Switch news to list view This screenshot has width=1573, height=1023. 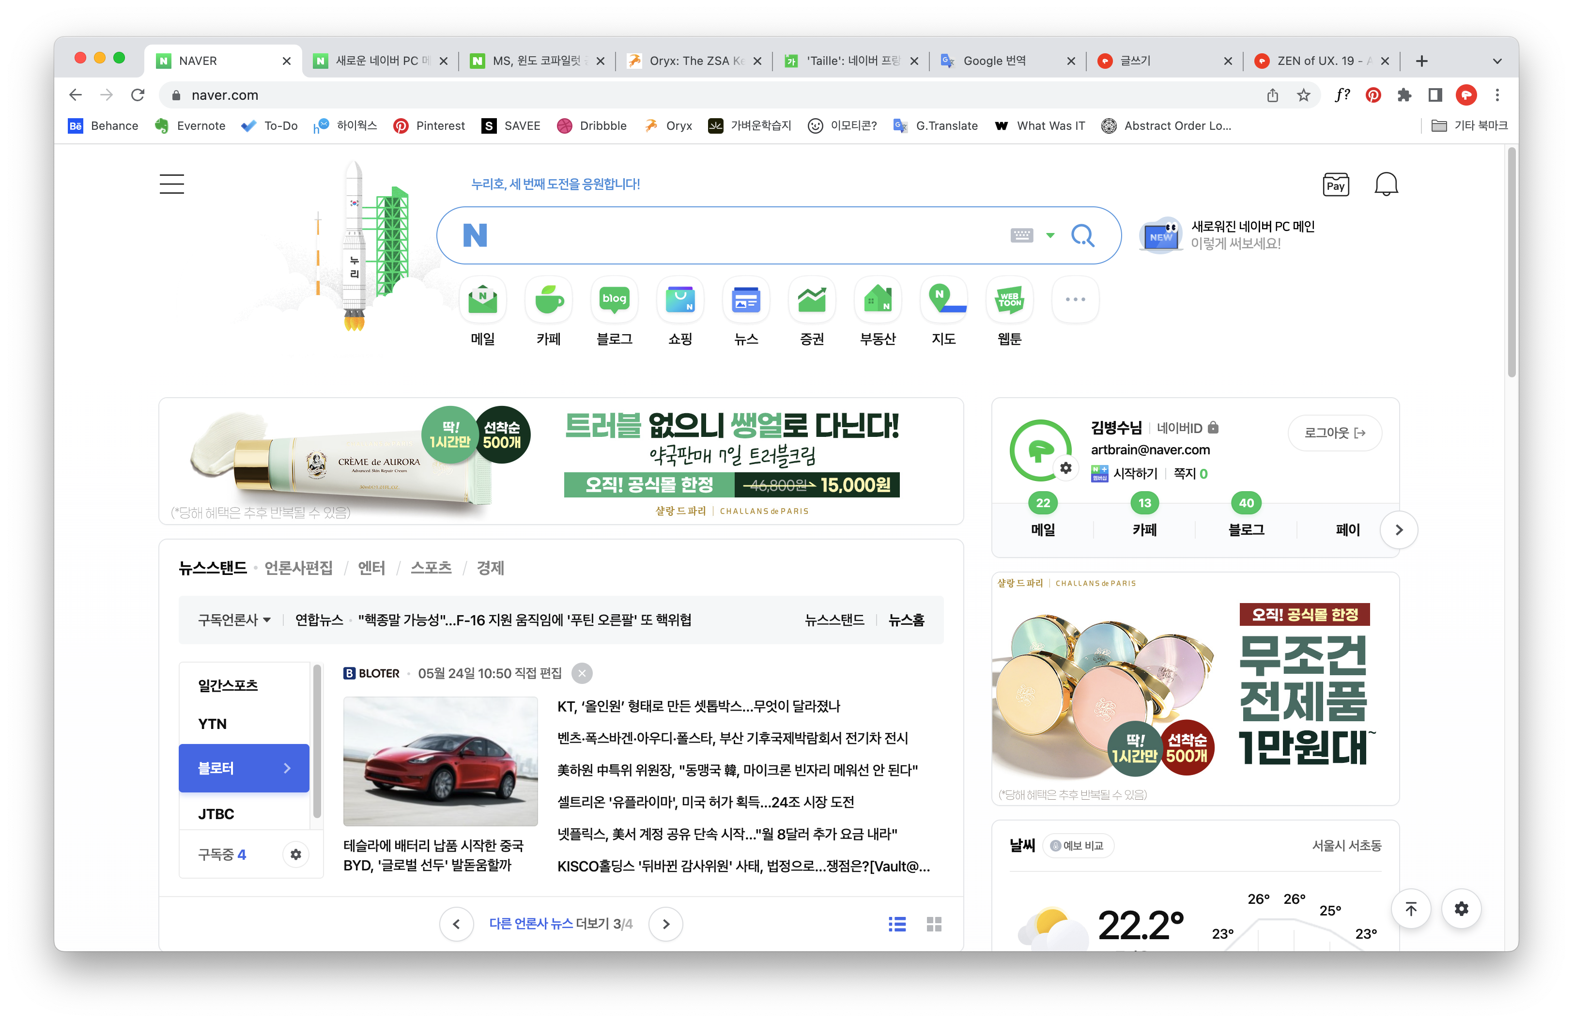tap(897, 924)
